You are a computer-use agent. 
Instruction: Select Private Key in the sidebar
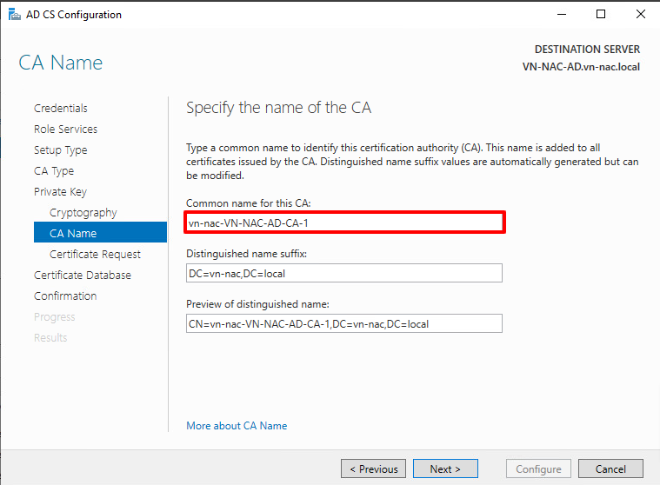tap(60, 192)
